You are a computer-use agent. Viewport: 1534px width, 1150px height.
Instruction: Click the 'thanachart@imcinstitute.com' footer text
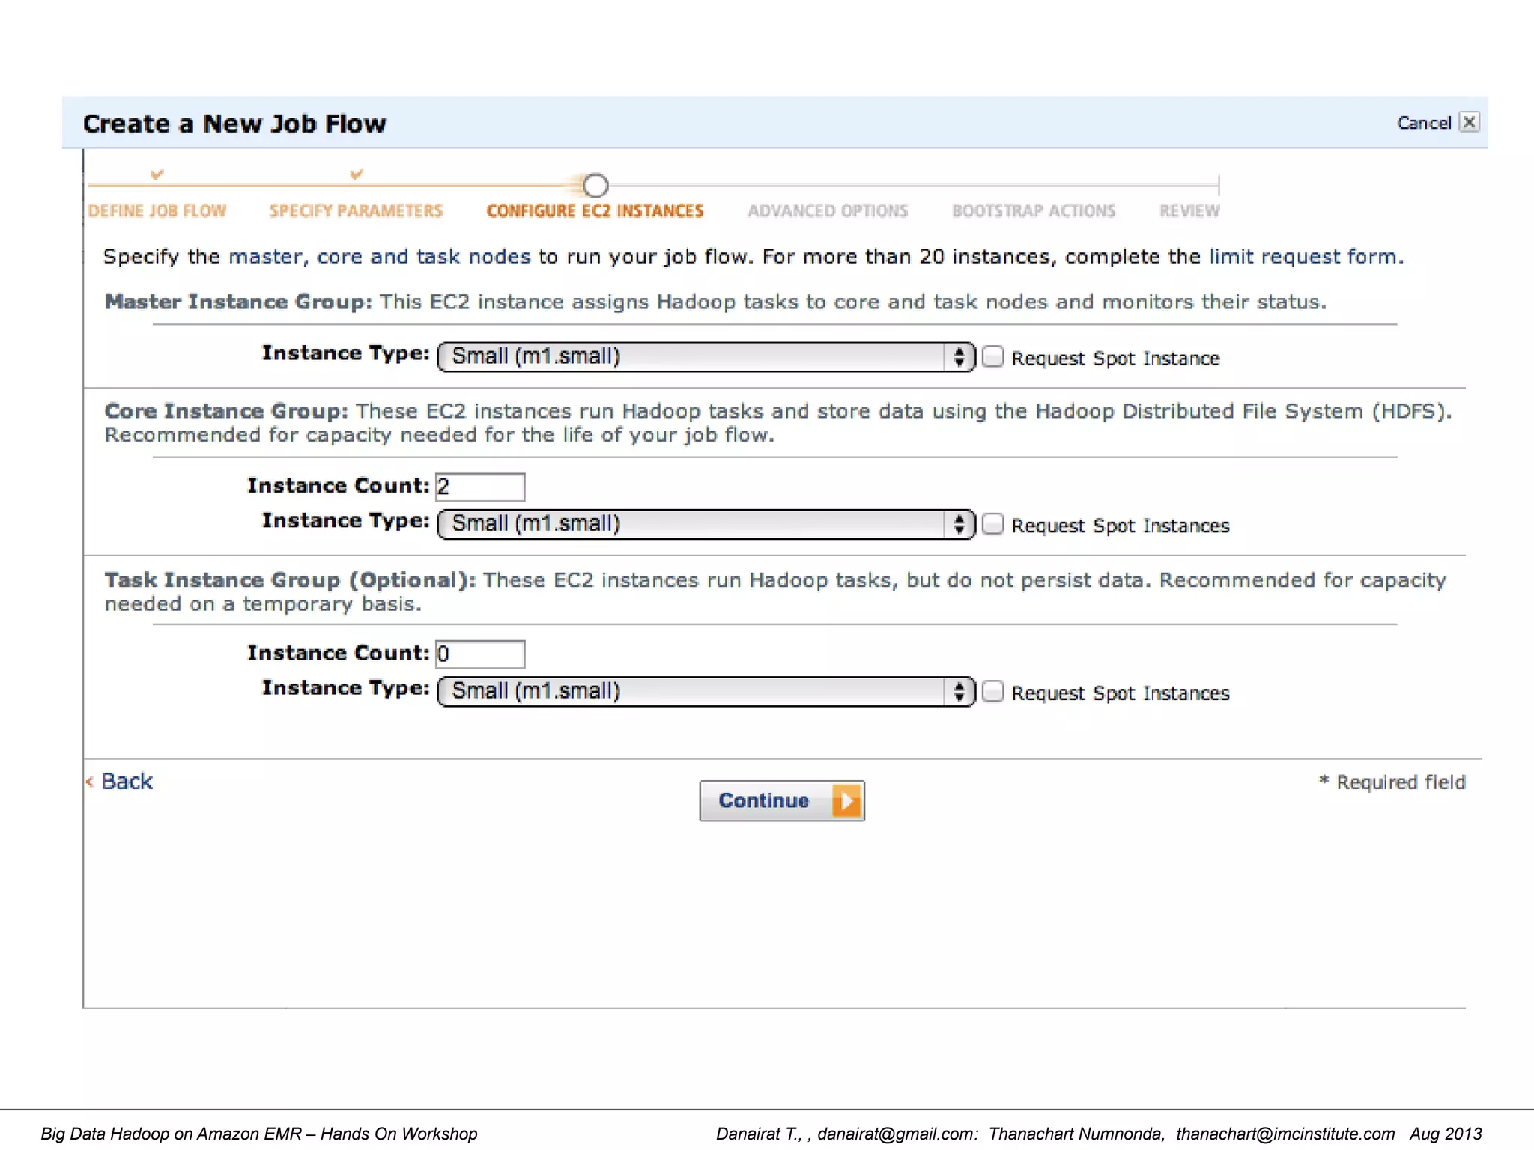pyautogui.click(x=1285, y=1134)
